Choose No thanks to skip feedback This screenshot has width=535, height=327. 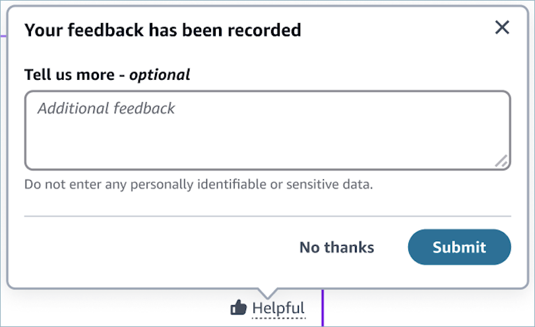[x=336, y=247]
